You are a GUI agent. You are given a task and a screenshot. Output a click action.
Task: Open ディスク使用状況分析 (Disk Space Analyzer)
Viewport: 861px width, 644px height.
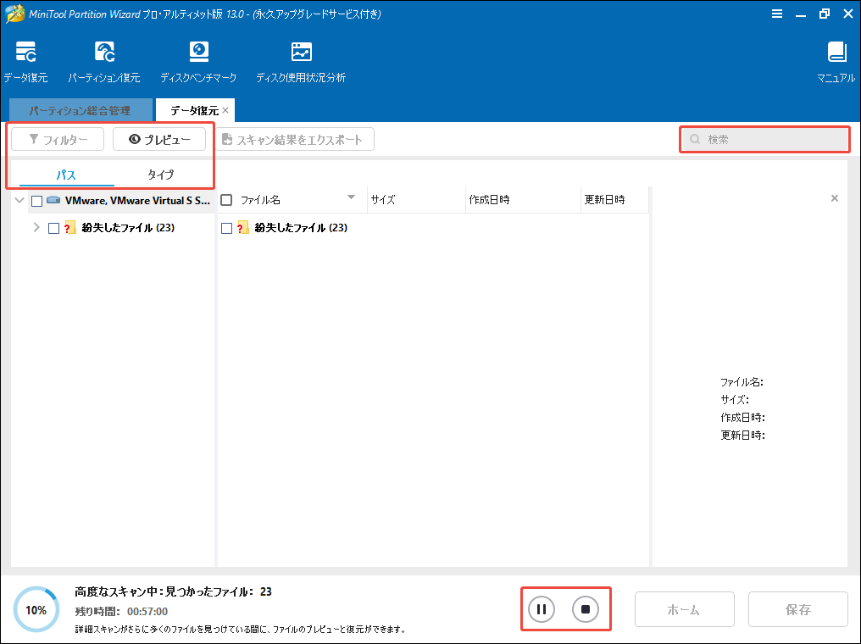300,59
